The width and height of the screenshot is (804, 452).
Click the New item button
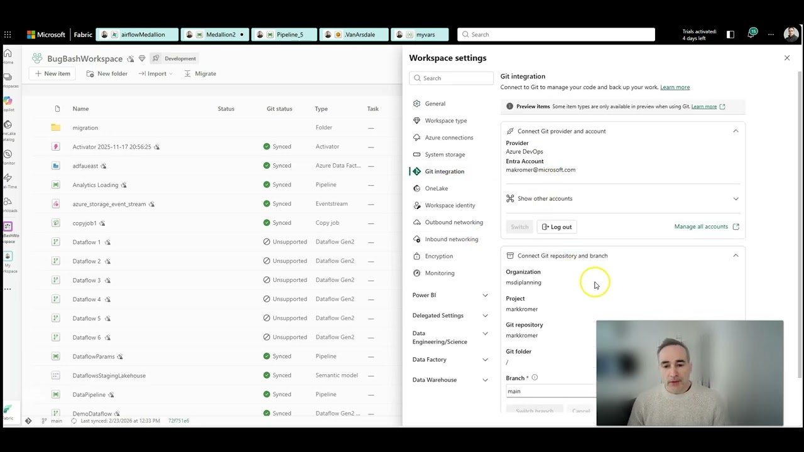pyautogui.click(x=52, y=73)
